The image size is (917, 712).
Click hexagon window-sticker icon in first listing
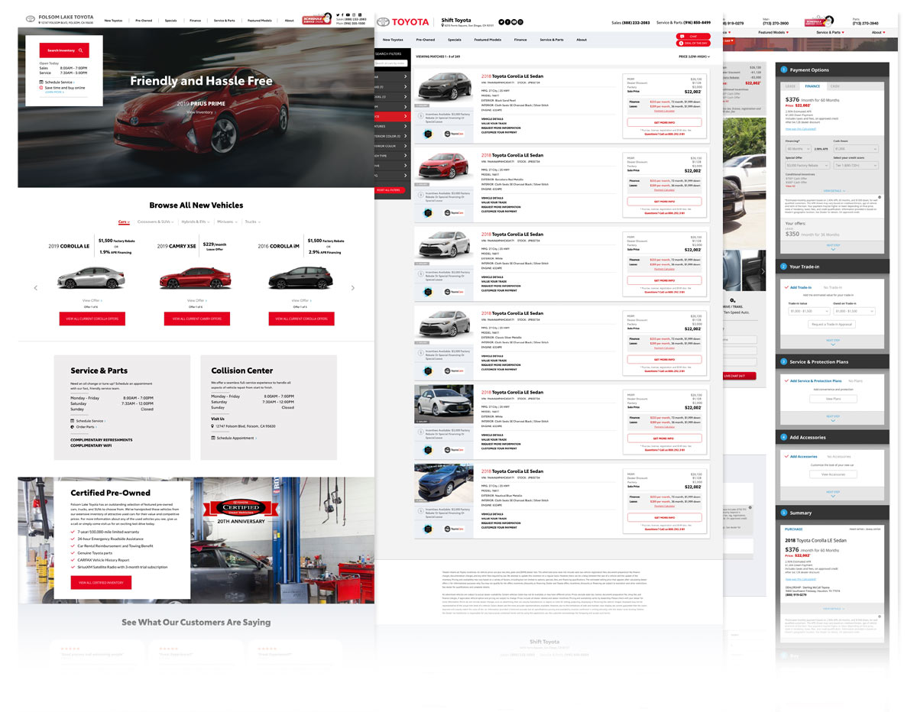tap(427, 134)
